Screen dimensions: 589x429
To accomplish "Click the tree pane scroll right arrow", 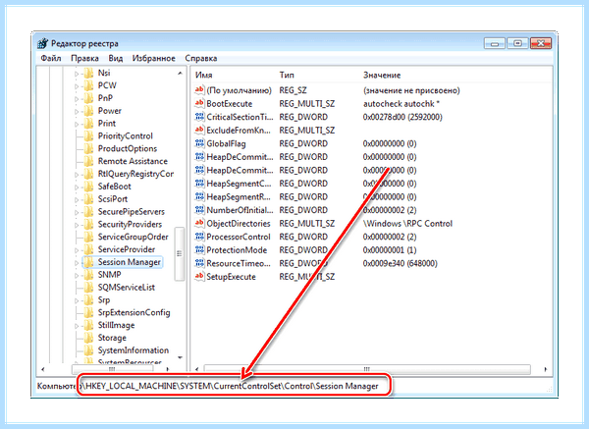I will [x=168, y=369].
